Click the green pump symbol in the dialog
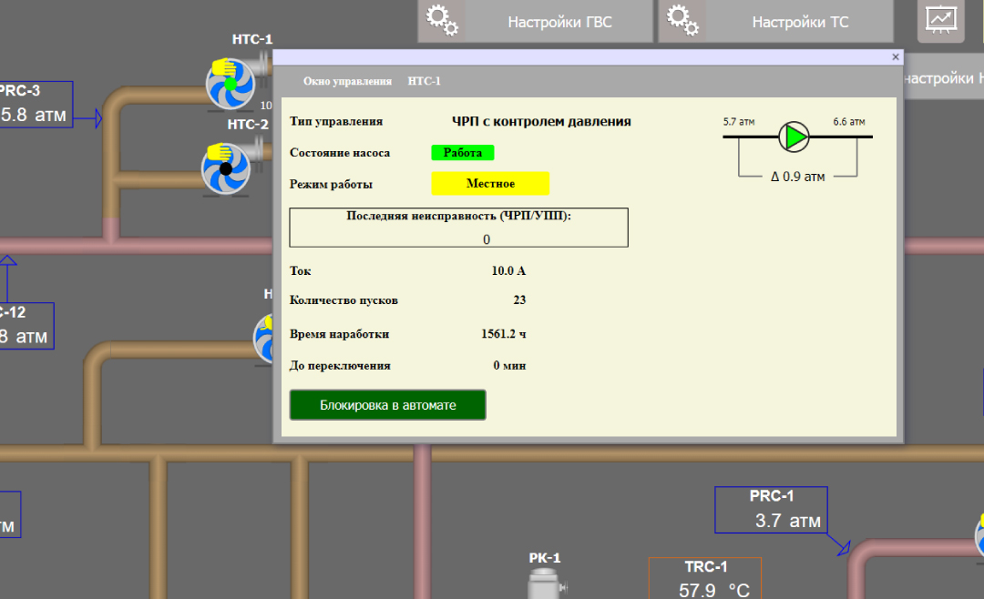 [x=794, y=137]
